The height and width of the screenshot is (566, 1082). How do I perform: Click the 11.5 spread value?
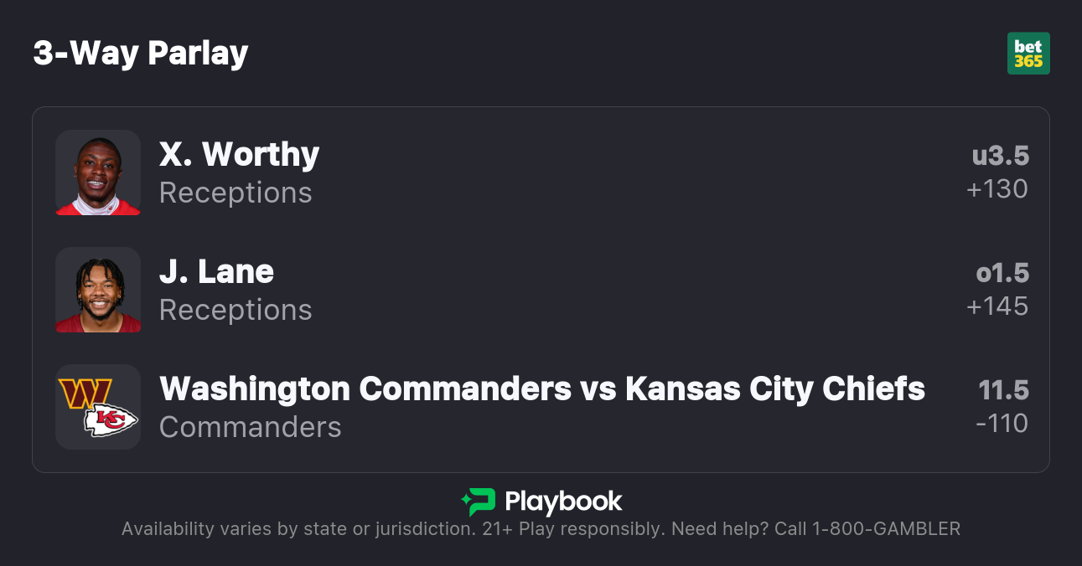(x=1003, y=390)
